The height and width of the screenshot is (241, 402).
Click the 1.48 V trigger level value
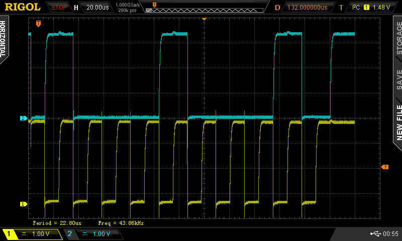(381, 8)
